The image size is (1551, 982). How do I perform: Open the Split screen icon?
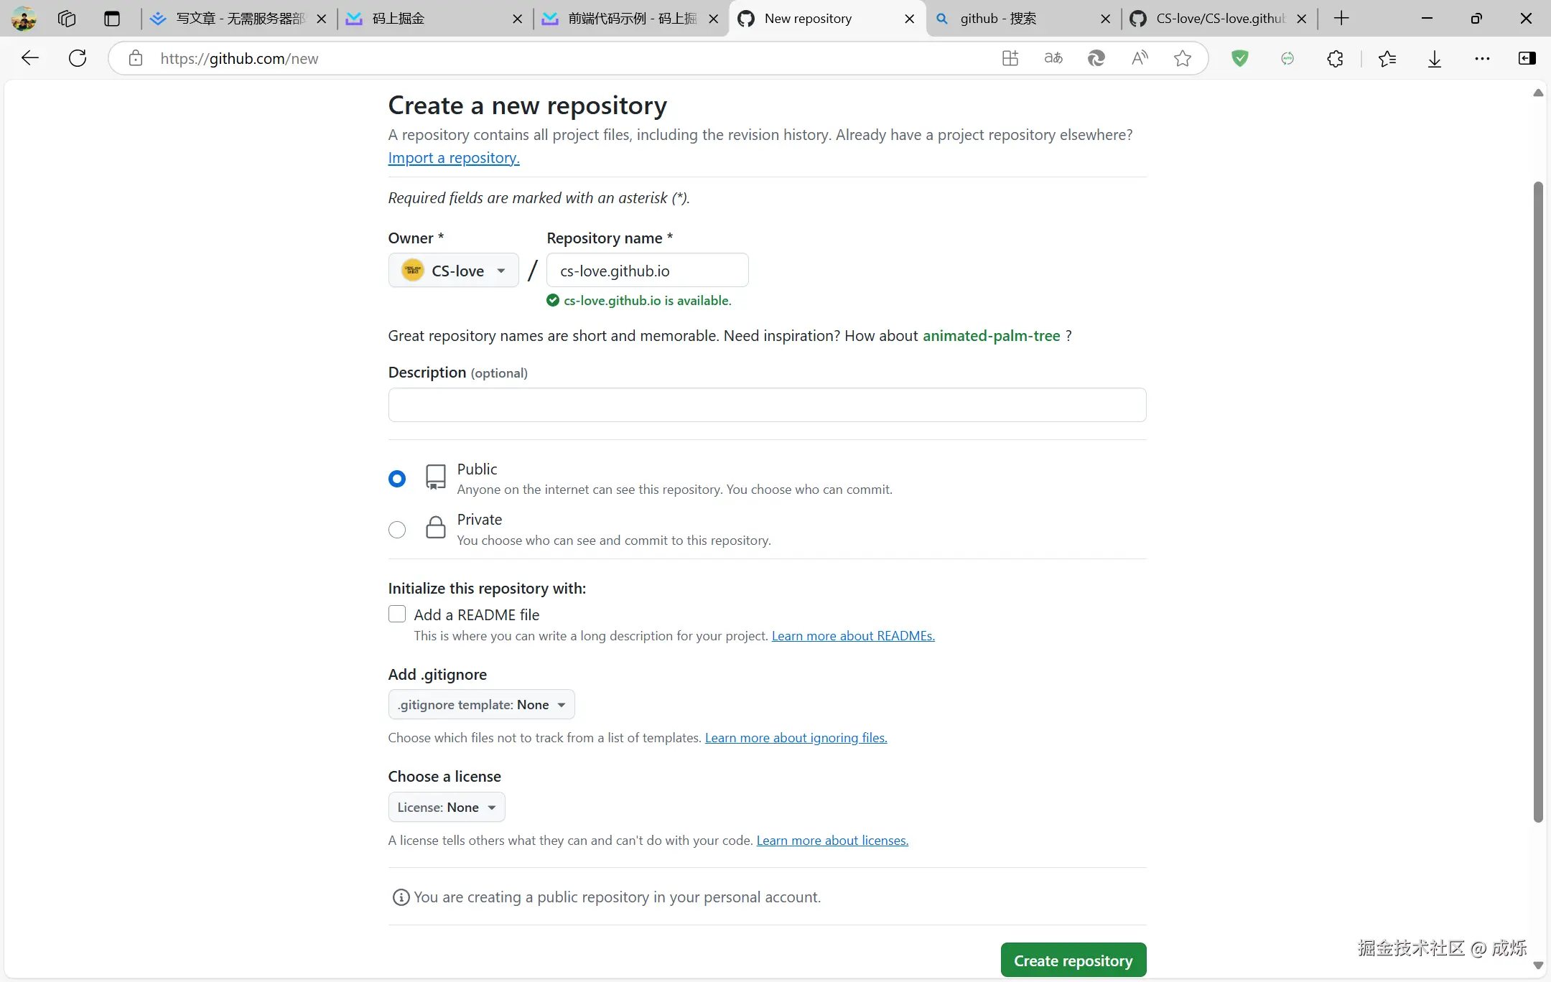[1010, 58]
